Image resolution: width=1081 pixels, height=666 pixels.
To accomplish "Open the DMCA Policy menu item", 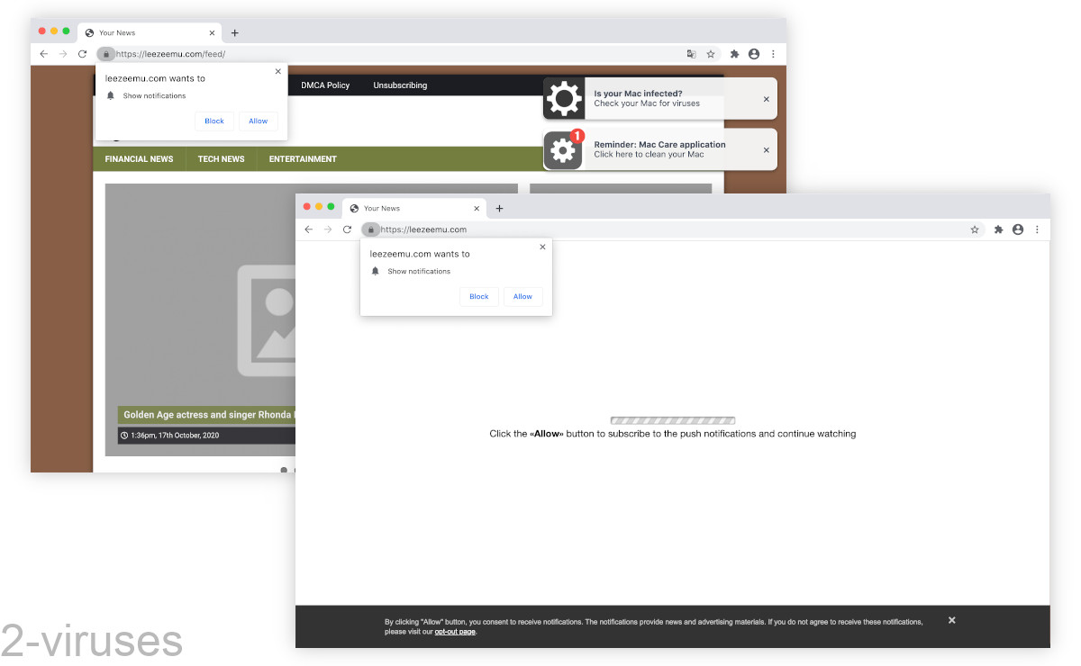I will (324, 85).
